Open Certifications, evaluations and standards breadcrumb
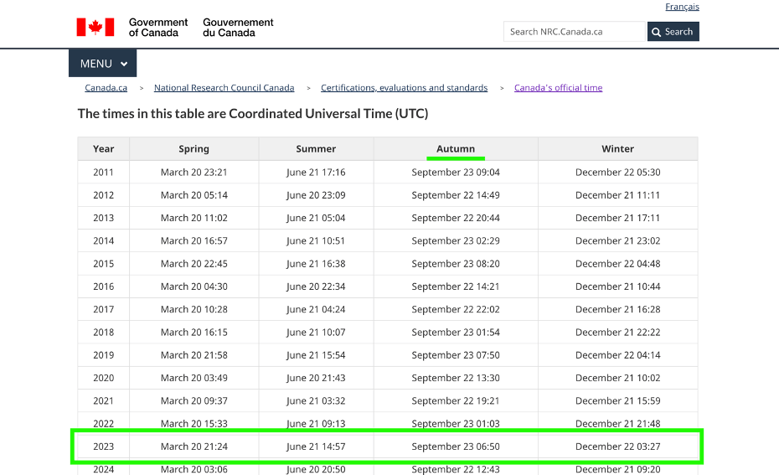The height and width of the screenshot is (475, 779). tap(404, 87)
